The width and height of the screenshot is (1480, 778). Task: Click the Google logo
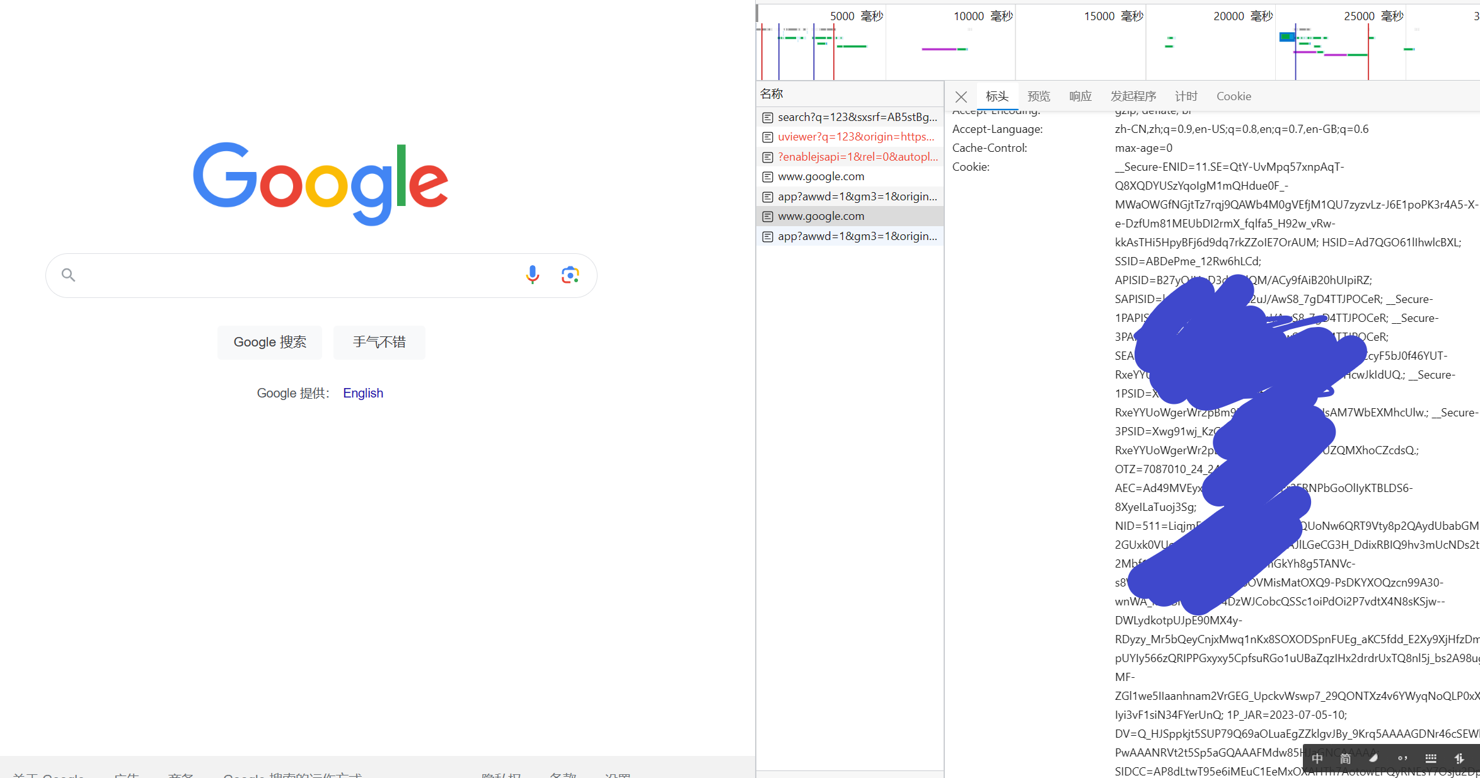click(x=321, y=183)
